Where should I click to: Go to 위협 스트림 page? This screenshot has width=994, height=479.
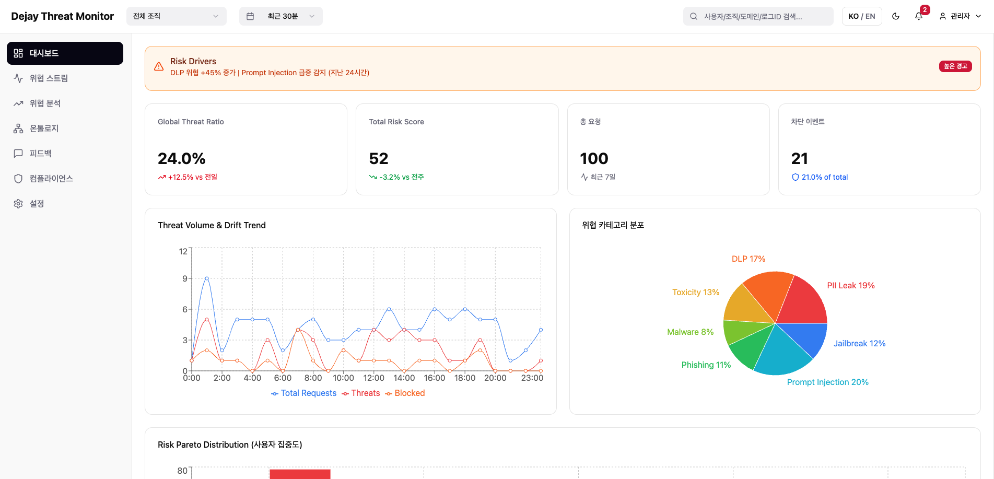coord(65,78)
